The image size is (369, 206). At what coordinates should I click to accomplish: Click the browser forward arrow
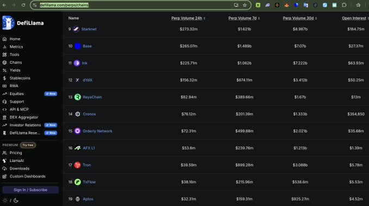coord(14,5)
